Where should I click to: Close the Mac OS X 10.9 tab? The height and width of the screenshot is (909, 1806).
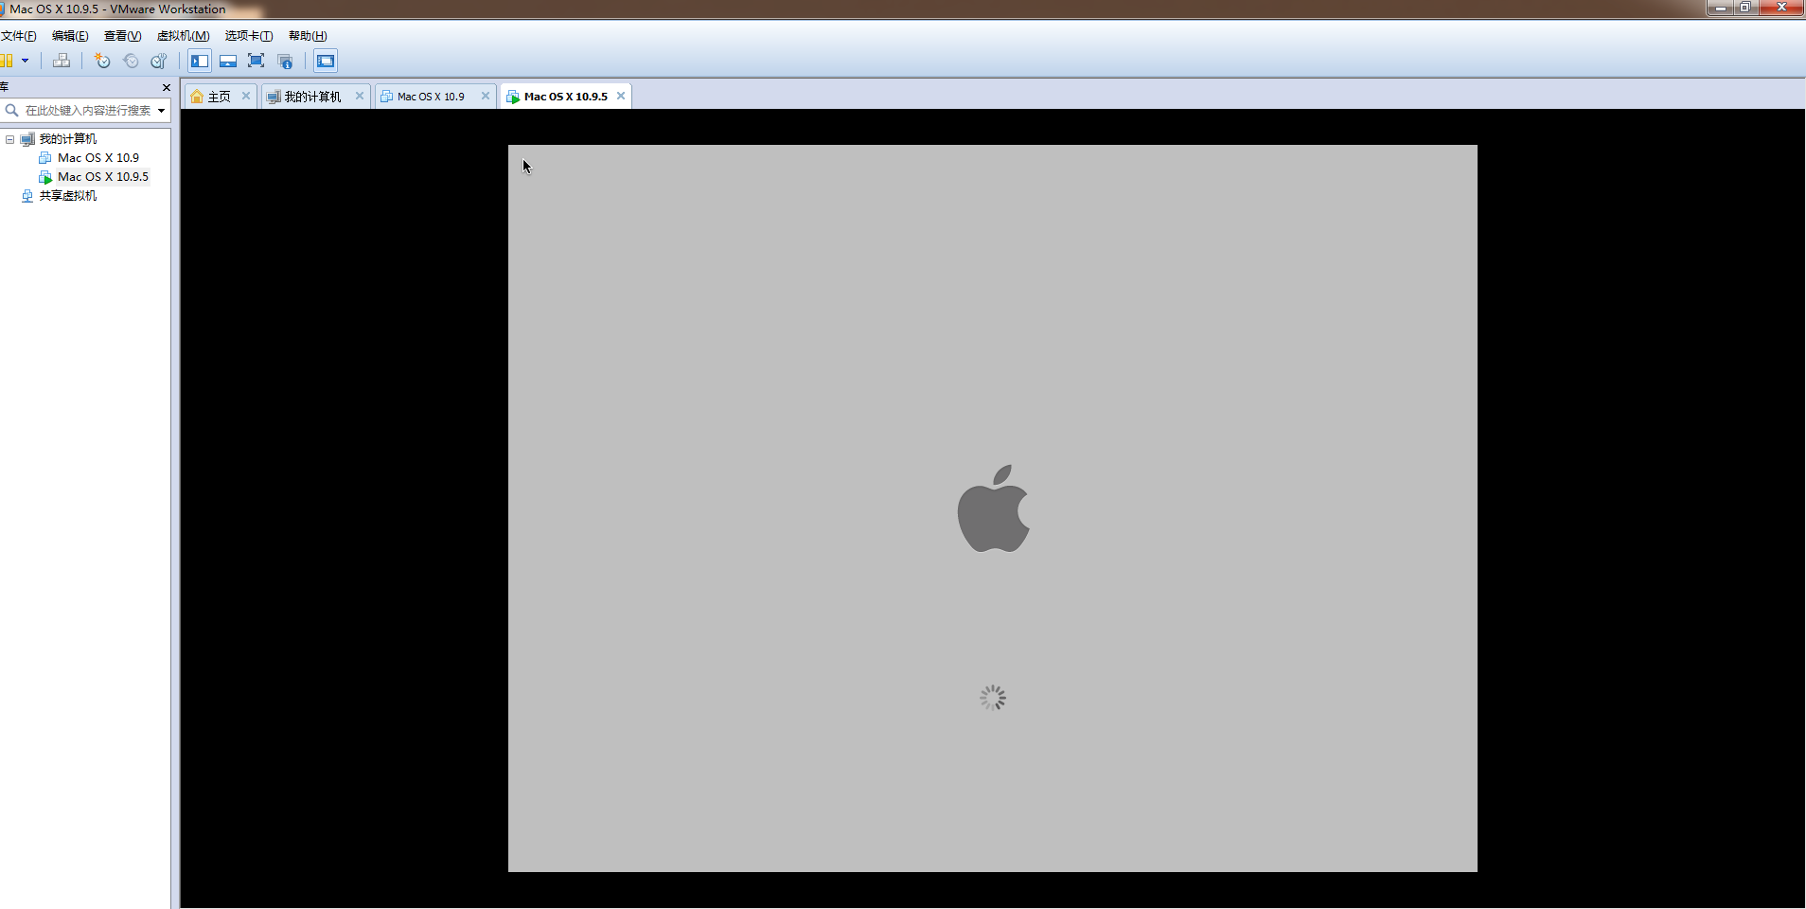click(x=486, y=96)
